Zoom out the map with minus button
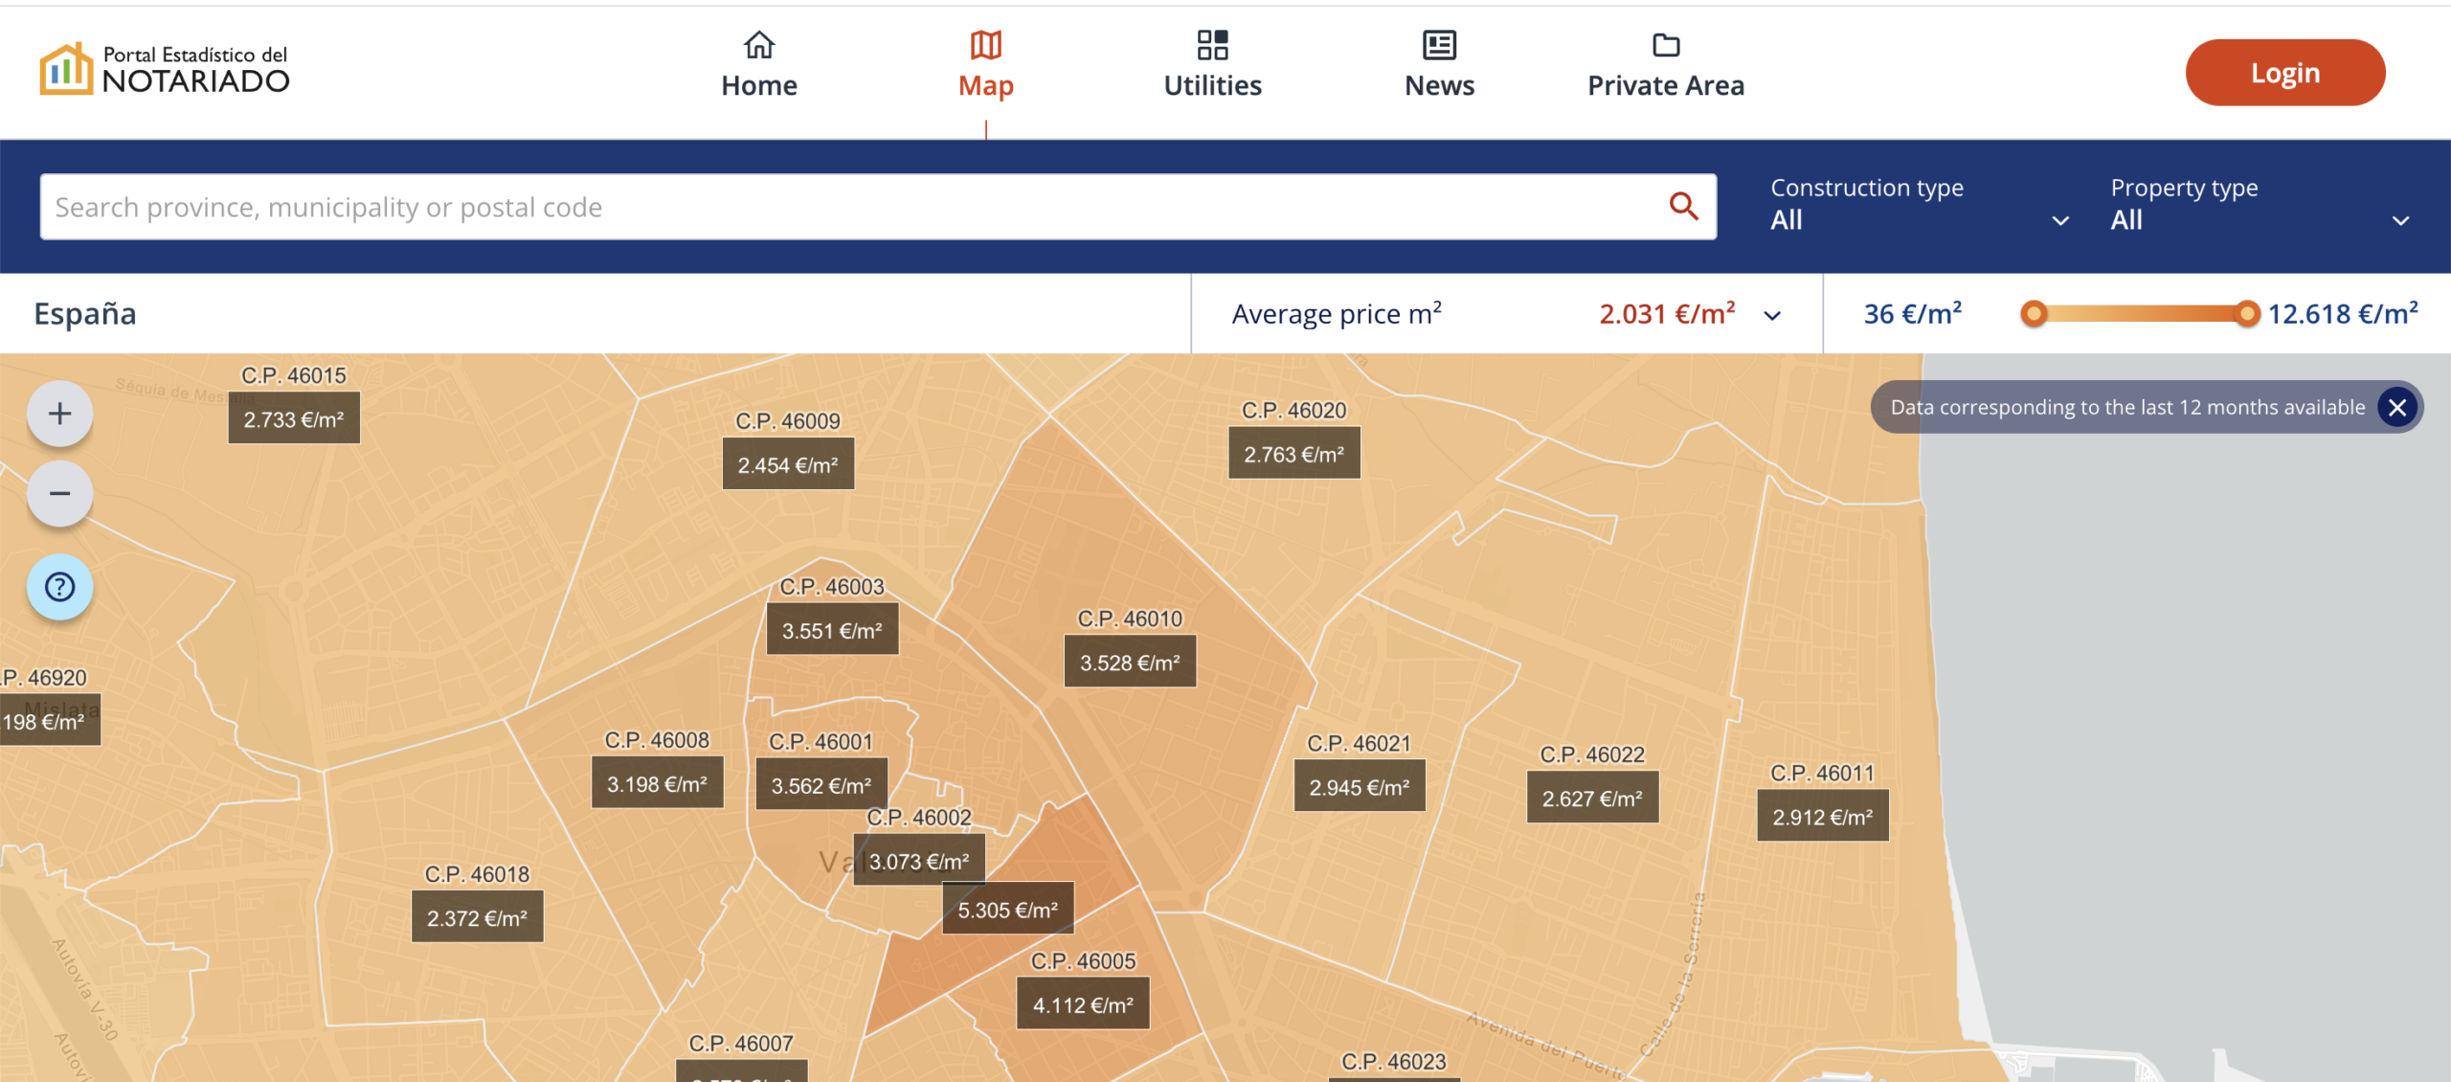The height and width of the screenshot is (1082, 2451). coord(60,494)
